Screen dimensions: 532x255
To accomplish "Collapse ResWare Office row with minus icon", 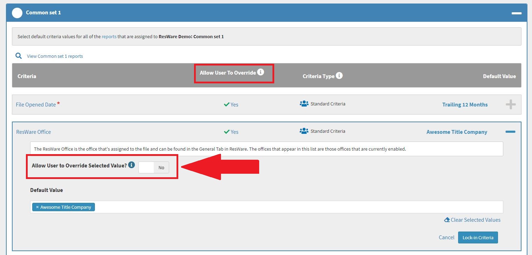I will [x=510, y=132].
